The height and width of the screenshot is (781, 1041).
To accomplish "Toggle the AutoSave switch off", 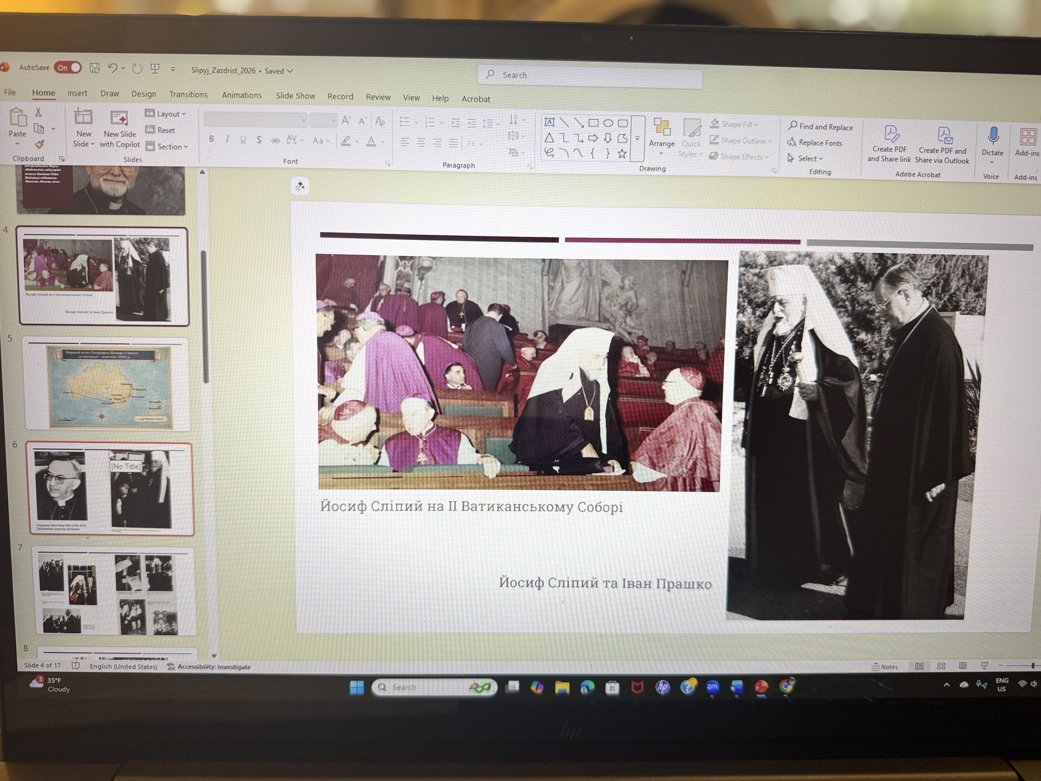I will click(x=68, y=67).
